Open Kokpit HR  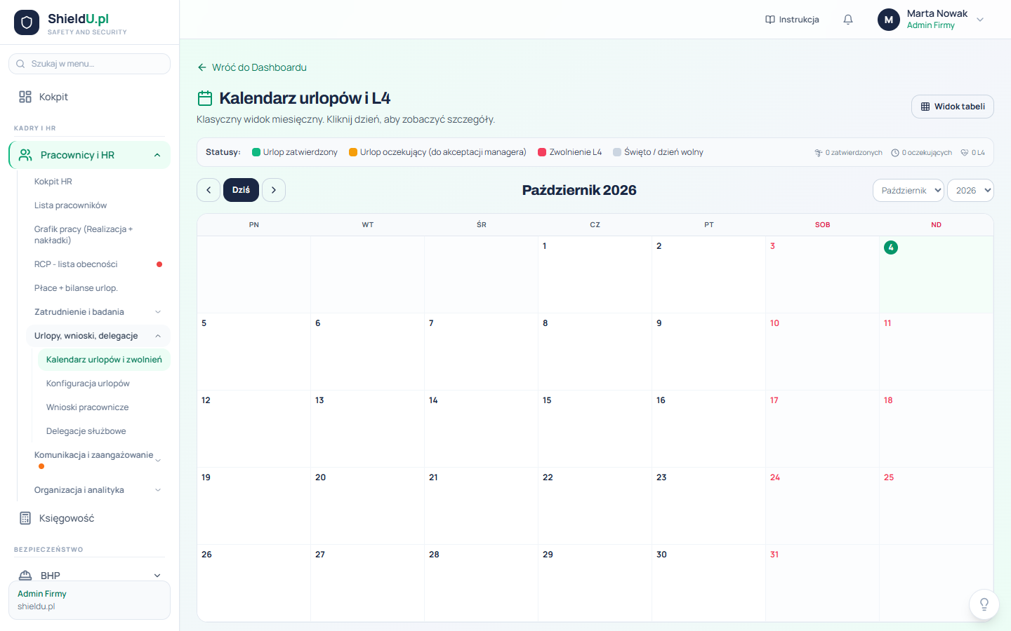tap(98, 182)
